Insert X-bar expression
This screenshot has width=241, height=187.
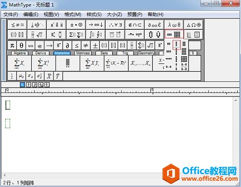[49, 76]
